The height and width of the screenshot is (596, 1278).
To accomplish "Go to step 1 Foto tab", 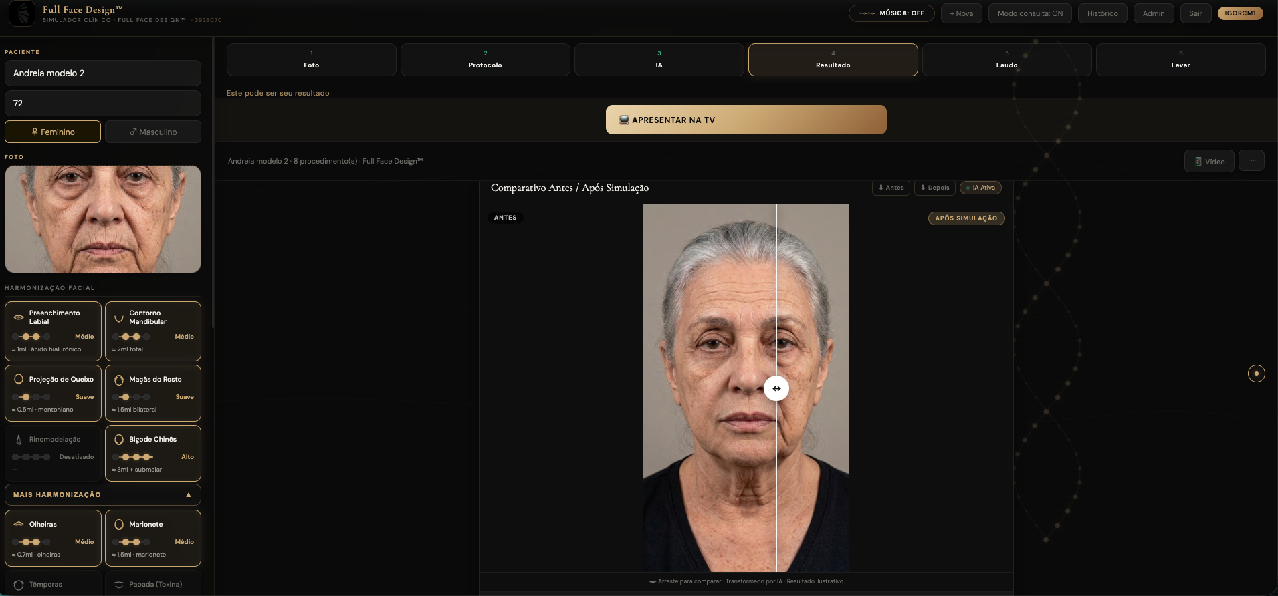I will click(x=311, y=59).
